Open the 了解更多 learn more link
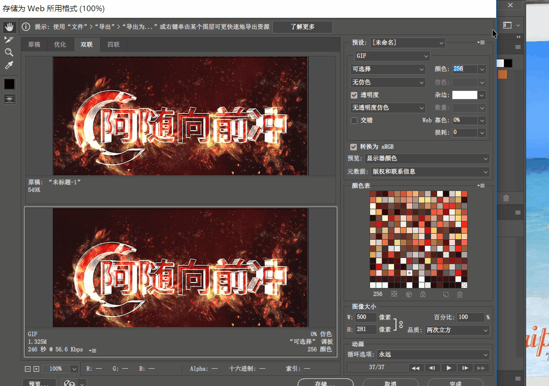The image size is (549, 386). point(302,27)
